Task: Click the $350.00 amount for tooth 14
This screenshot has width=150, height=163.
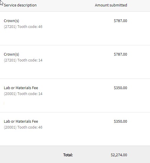Action: (x=120, y=88)
